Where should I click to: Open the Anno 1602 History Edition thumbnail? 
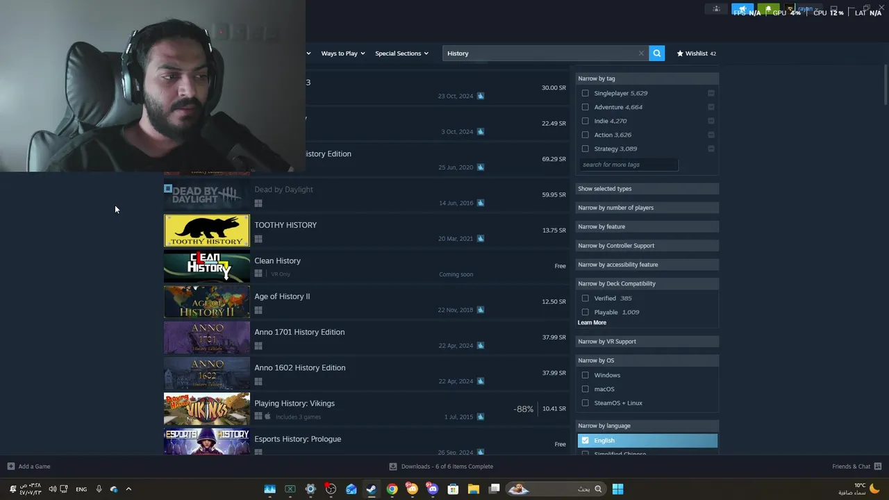(x=207, y=373)
